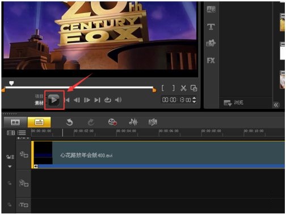
Task: Click the ruler at 00:00:10:00
Action: pyautogui.click(x=254, y=131)
